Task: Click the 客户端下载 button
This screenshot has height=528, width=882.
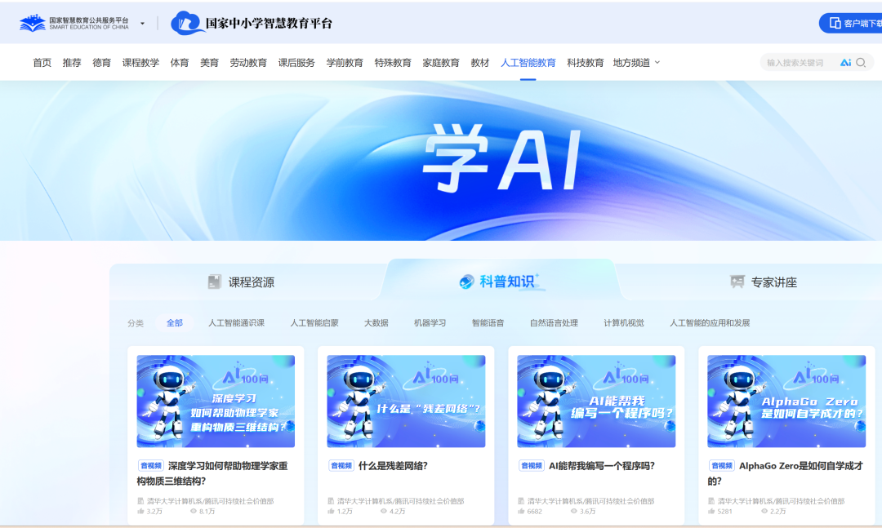Action: tap(850, 23)
